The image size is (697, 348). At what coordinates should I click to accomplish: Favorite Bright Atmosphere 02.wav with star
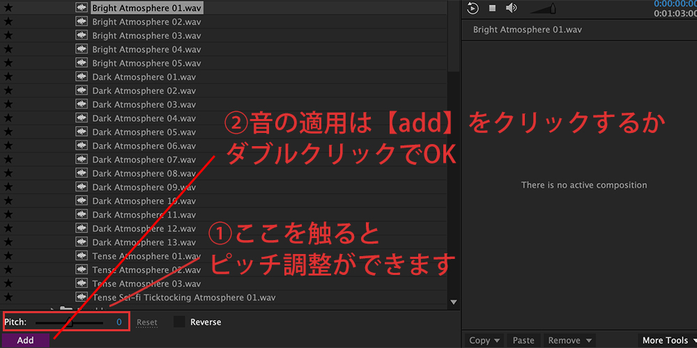(x=8, y=22)
